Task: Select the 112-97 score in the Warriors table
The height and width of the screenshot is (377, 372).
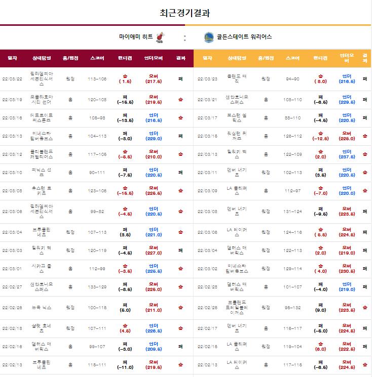Action: click(x=292, y=191)
